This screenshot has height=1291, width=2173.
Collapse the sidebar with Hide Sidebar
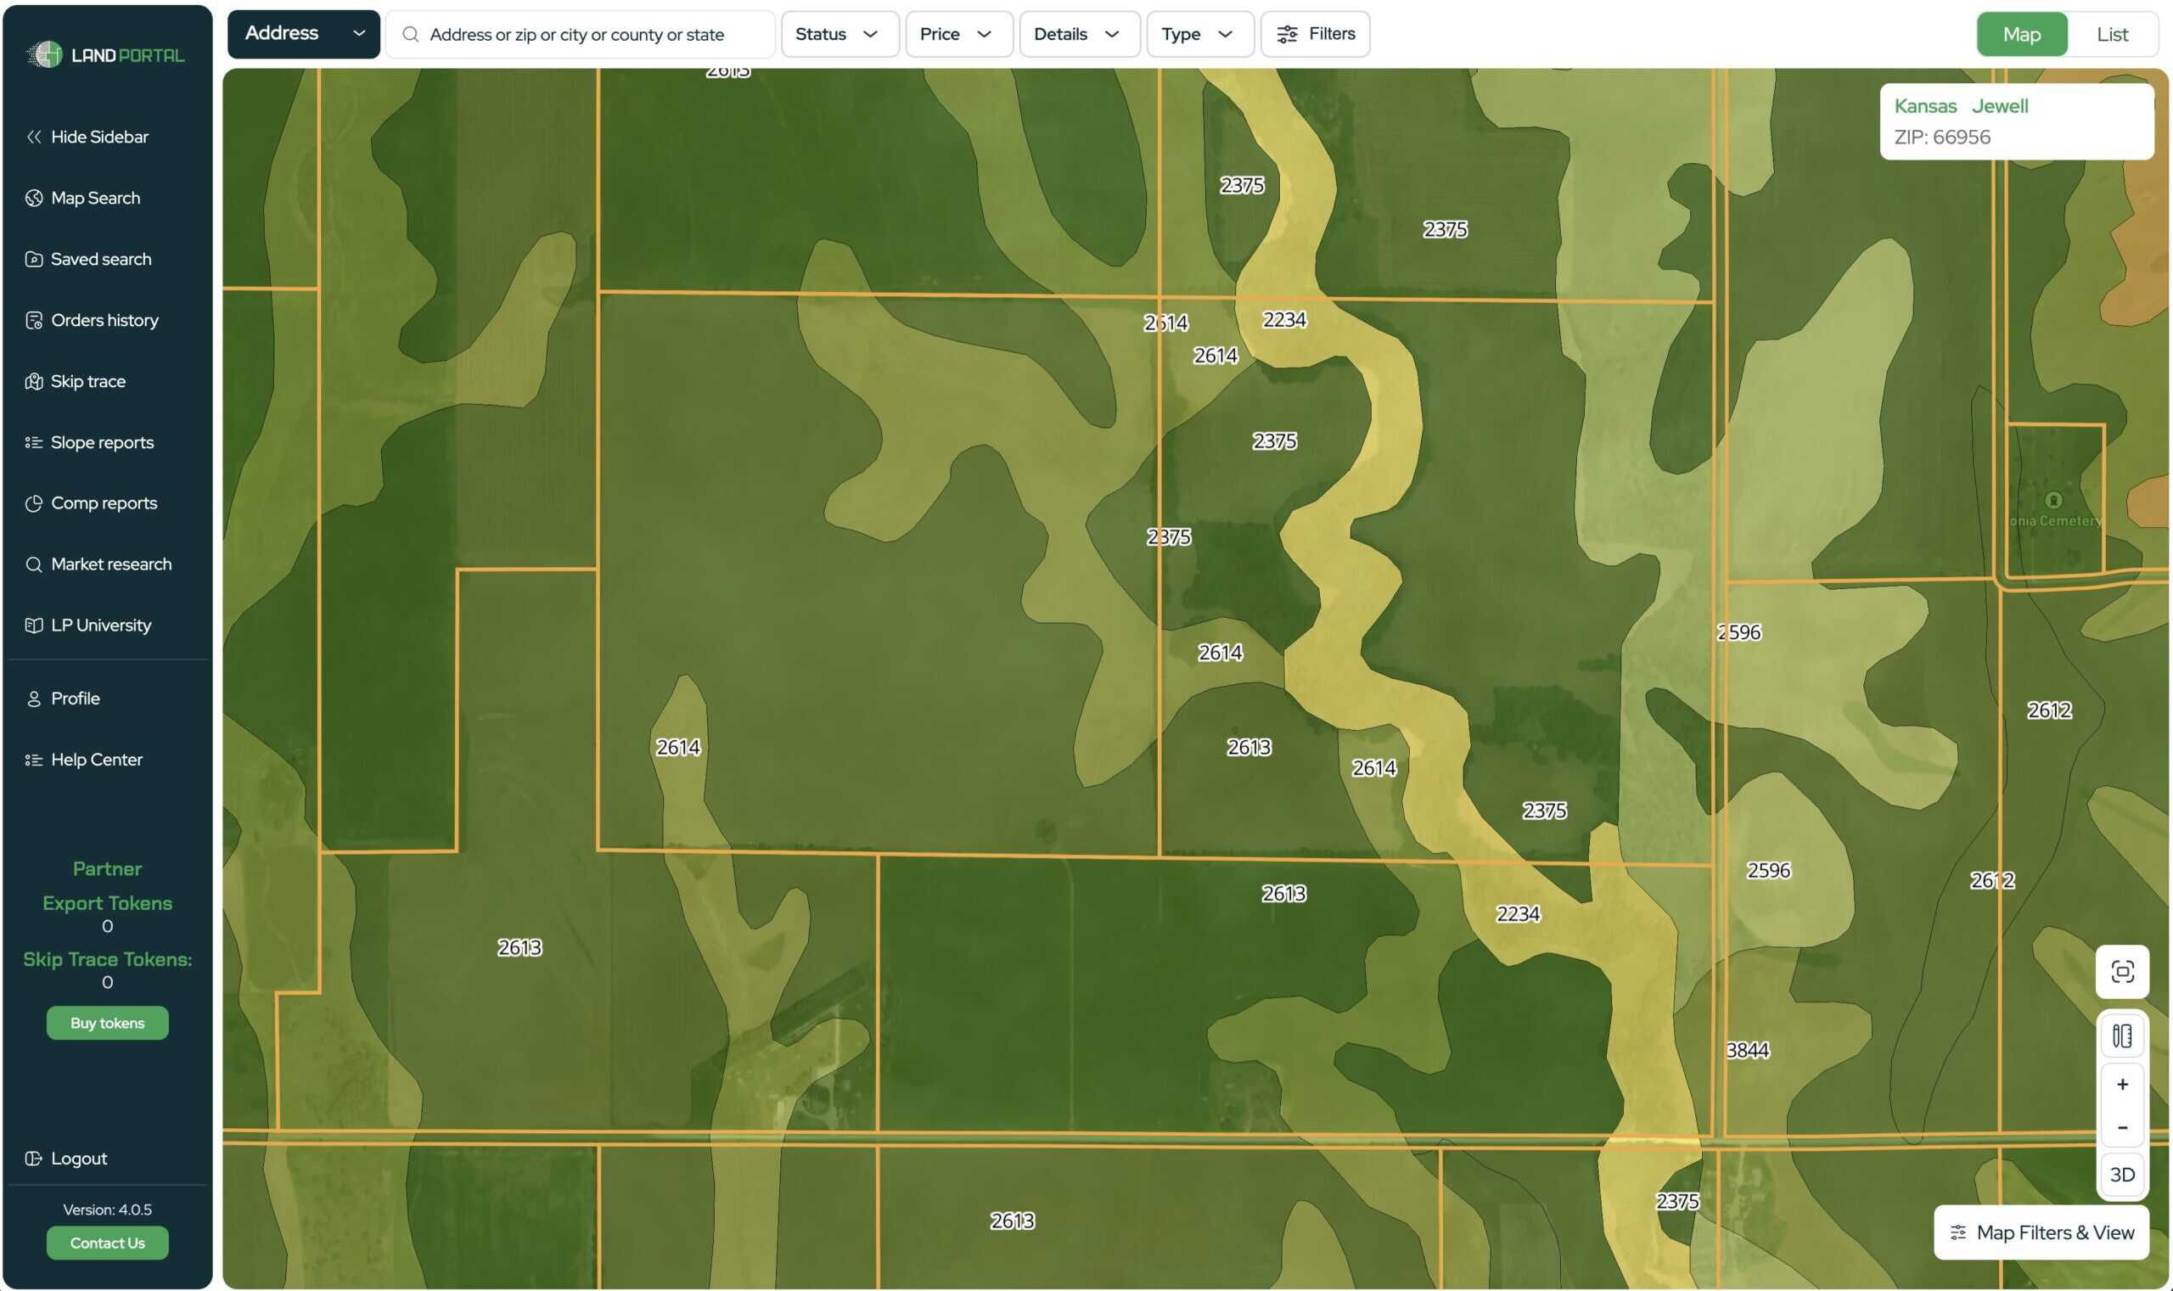point(98,137)
